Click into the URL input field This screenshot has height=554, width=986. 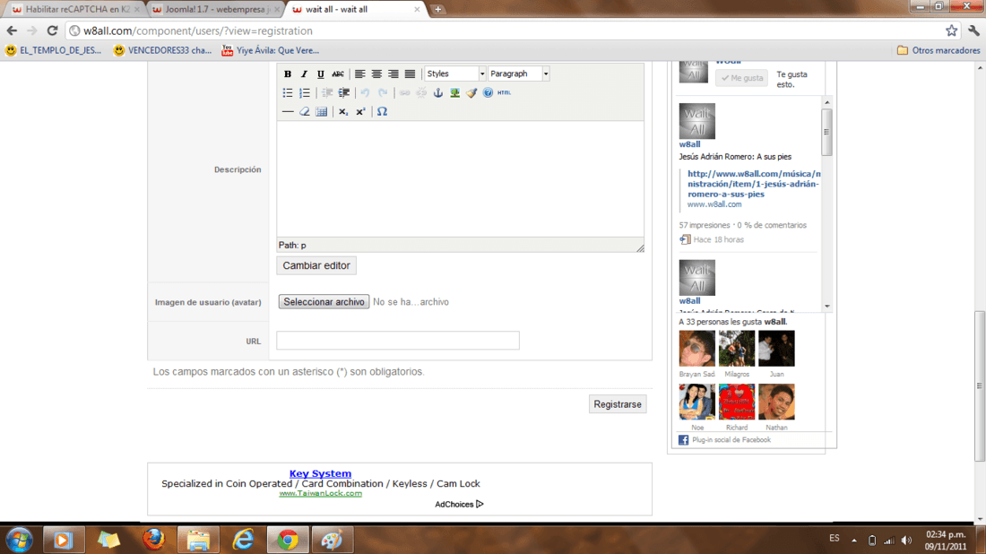398,341
